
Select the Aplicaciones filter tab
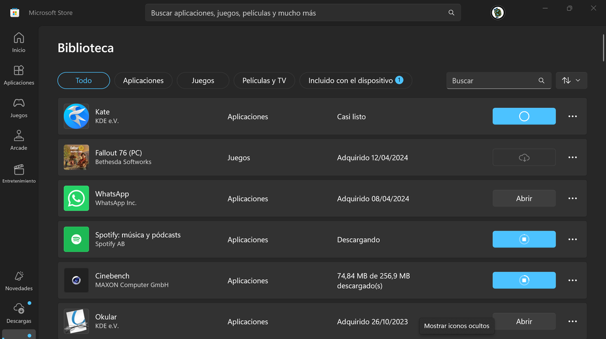click(x=143, y=80)
